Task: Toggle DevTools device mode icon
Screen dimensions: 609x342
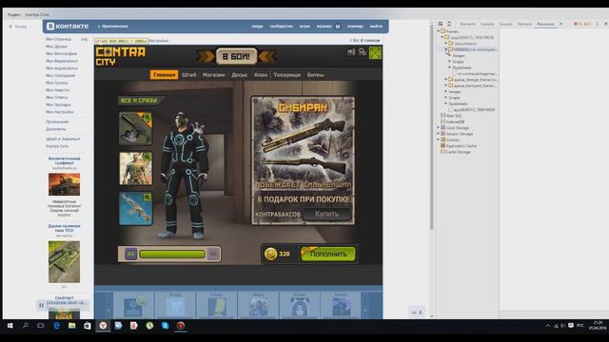Action: pos(449,24)
